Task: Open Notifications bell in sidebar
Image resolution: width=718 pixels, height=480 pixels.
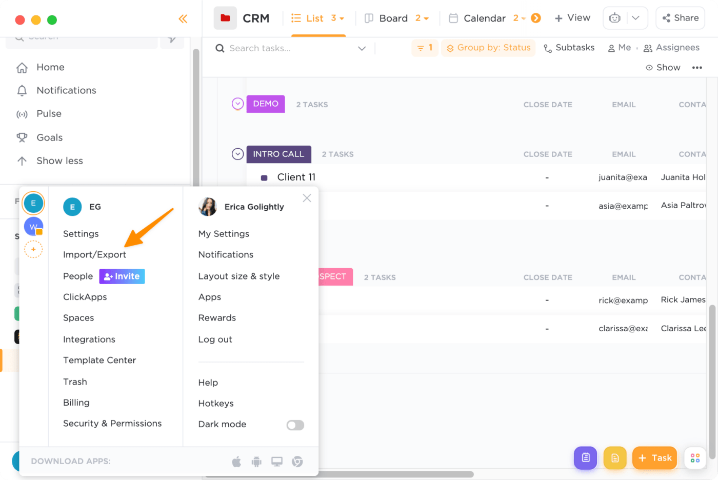Action: click(22, 91)
